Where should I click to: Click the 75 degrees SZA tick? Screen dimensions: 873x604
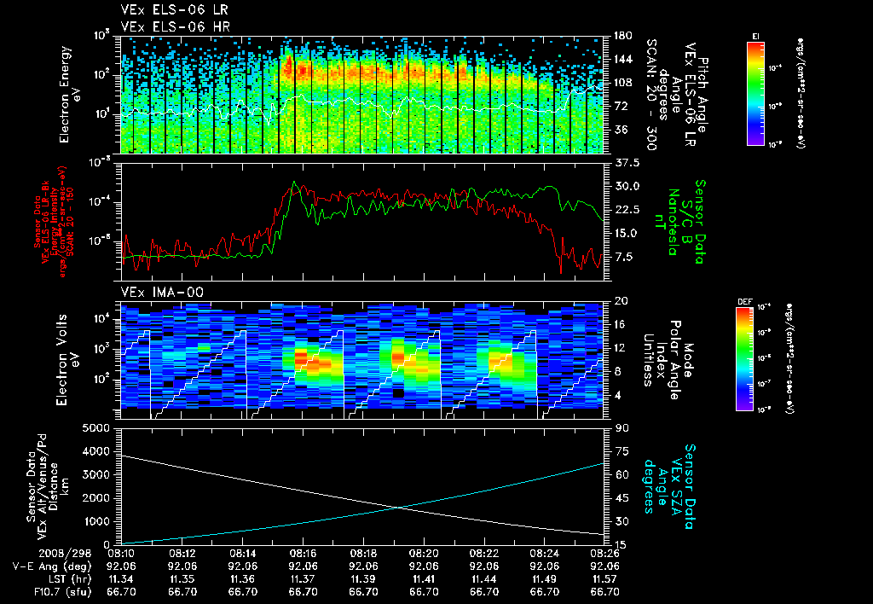622,451
